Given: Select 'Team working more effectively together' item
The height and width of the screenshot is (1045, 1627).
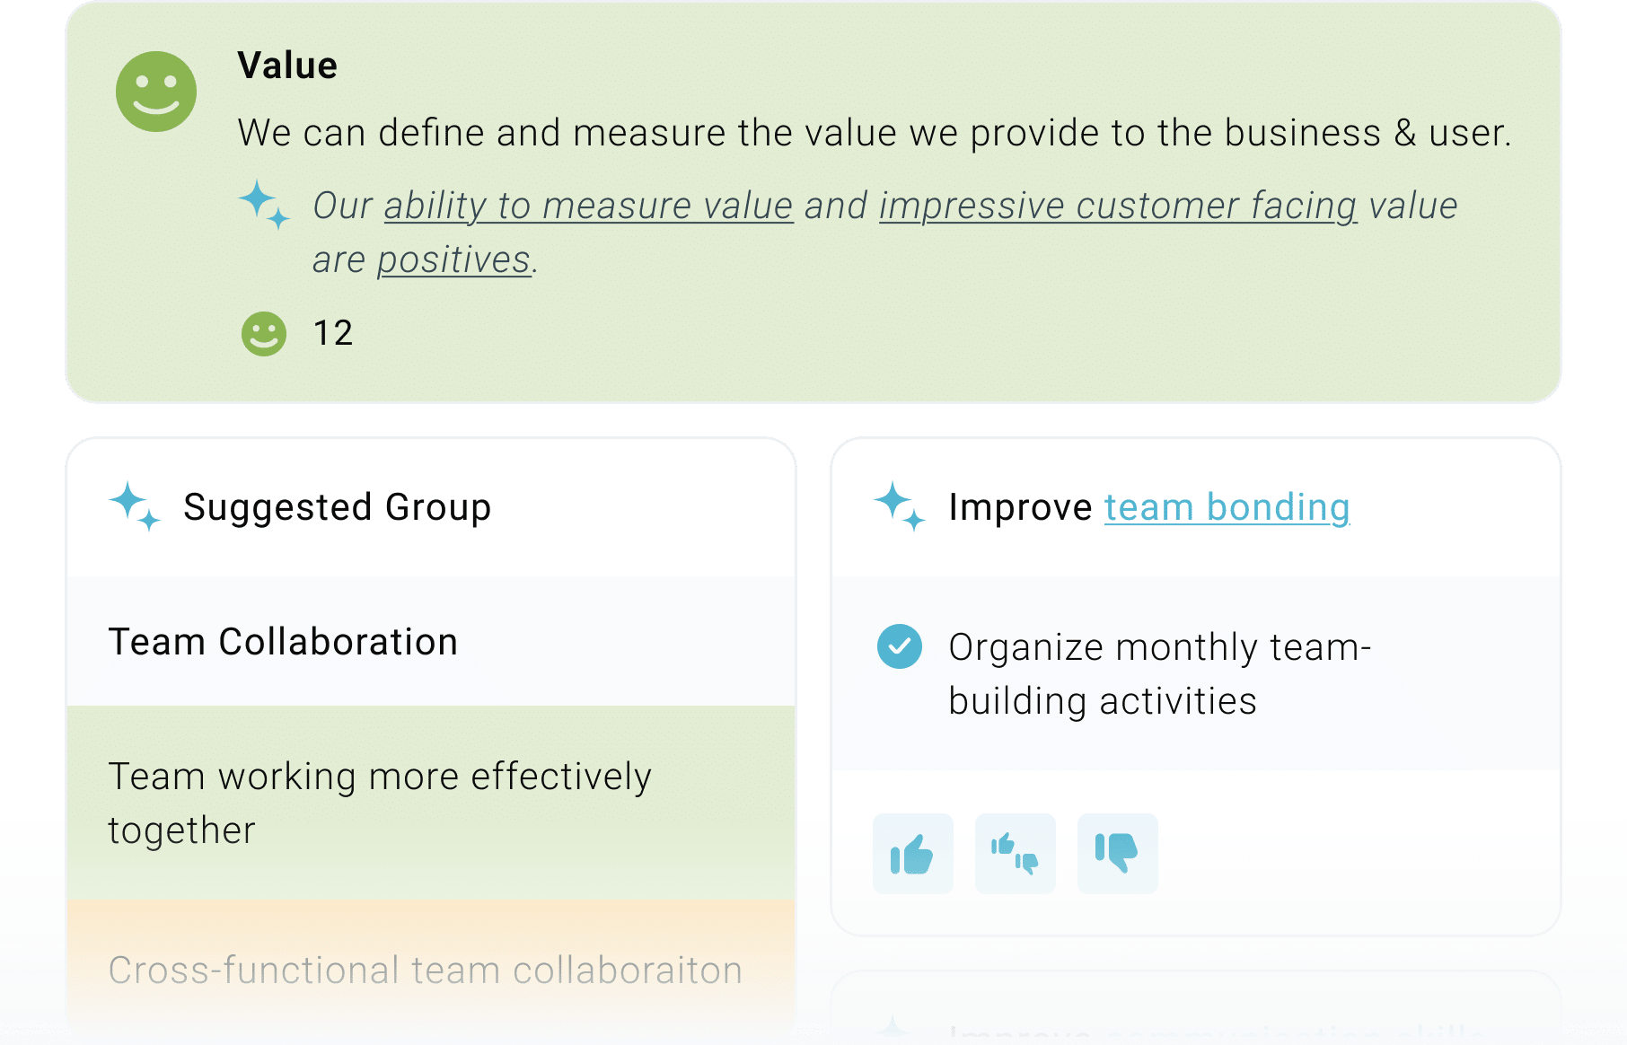Looking at the screenshot, I should point(431,804).
